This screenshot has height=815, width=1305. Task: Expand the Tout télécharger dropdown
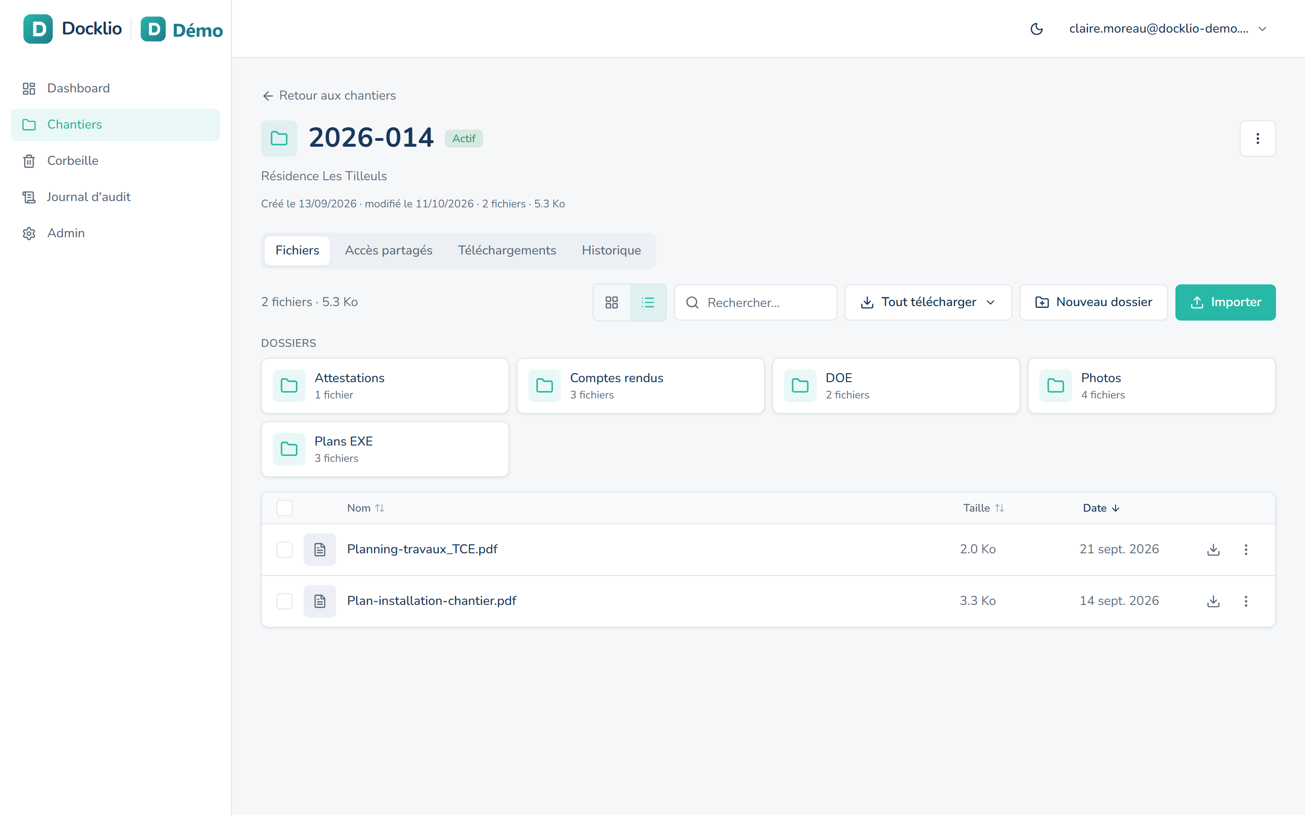tap(928, 302)
